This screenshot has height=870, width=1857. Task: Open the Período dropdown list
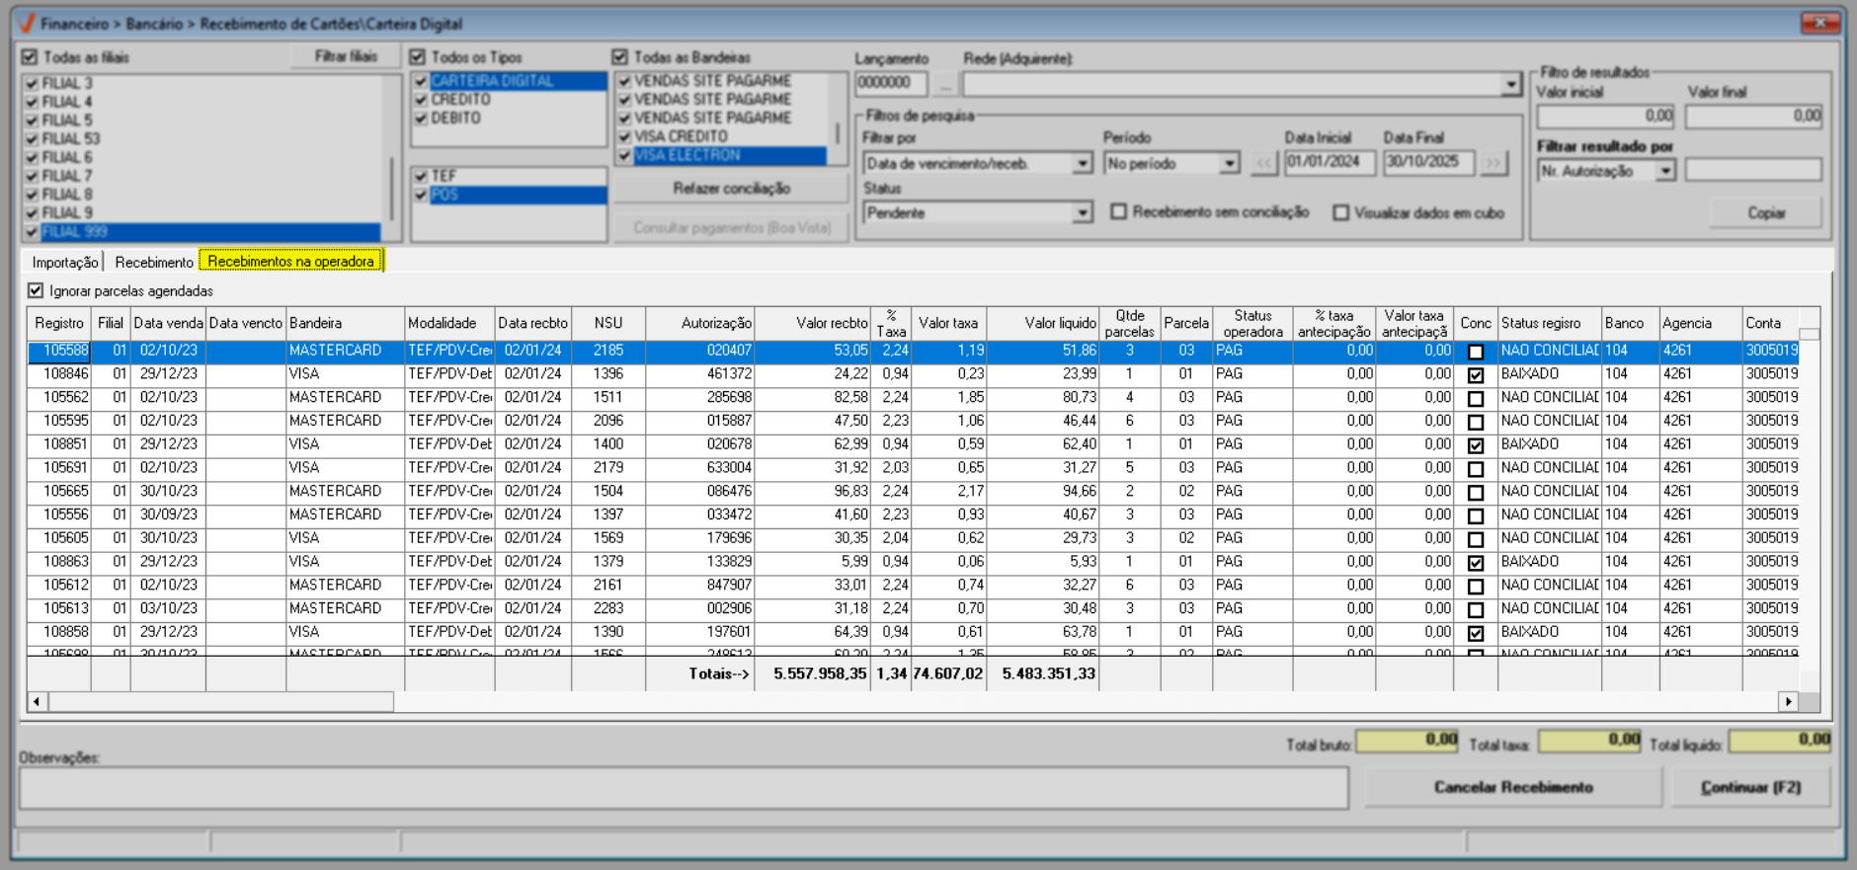tap(1229, 163)
